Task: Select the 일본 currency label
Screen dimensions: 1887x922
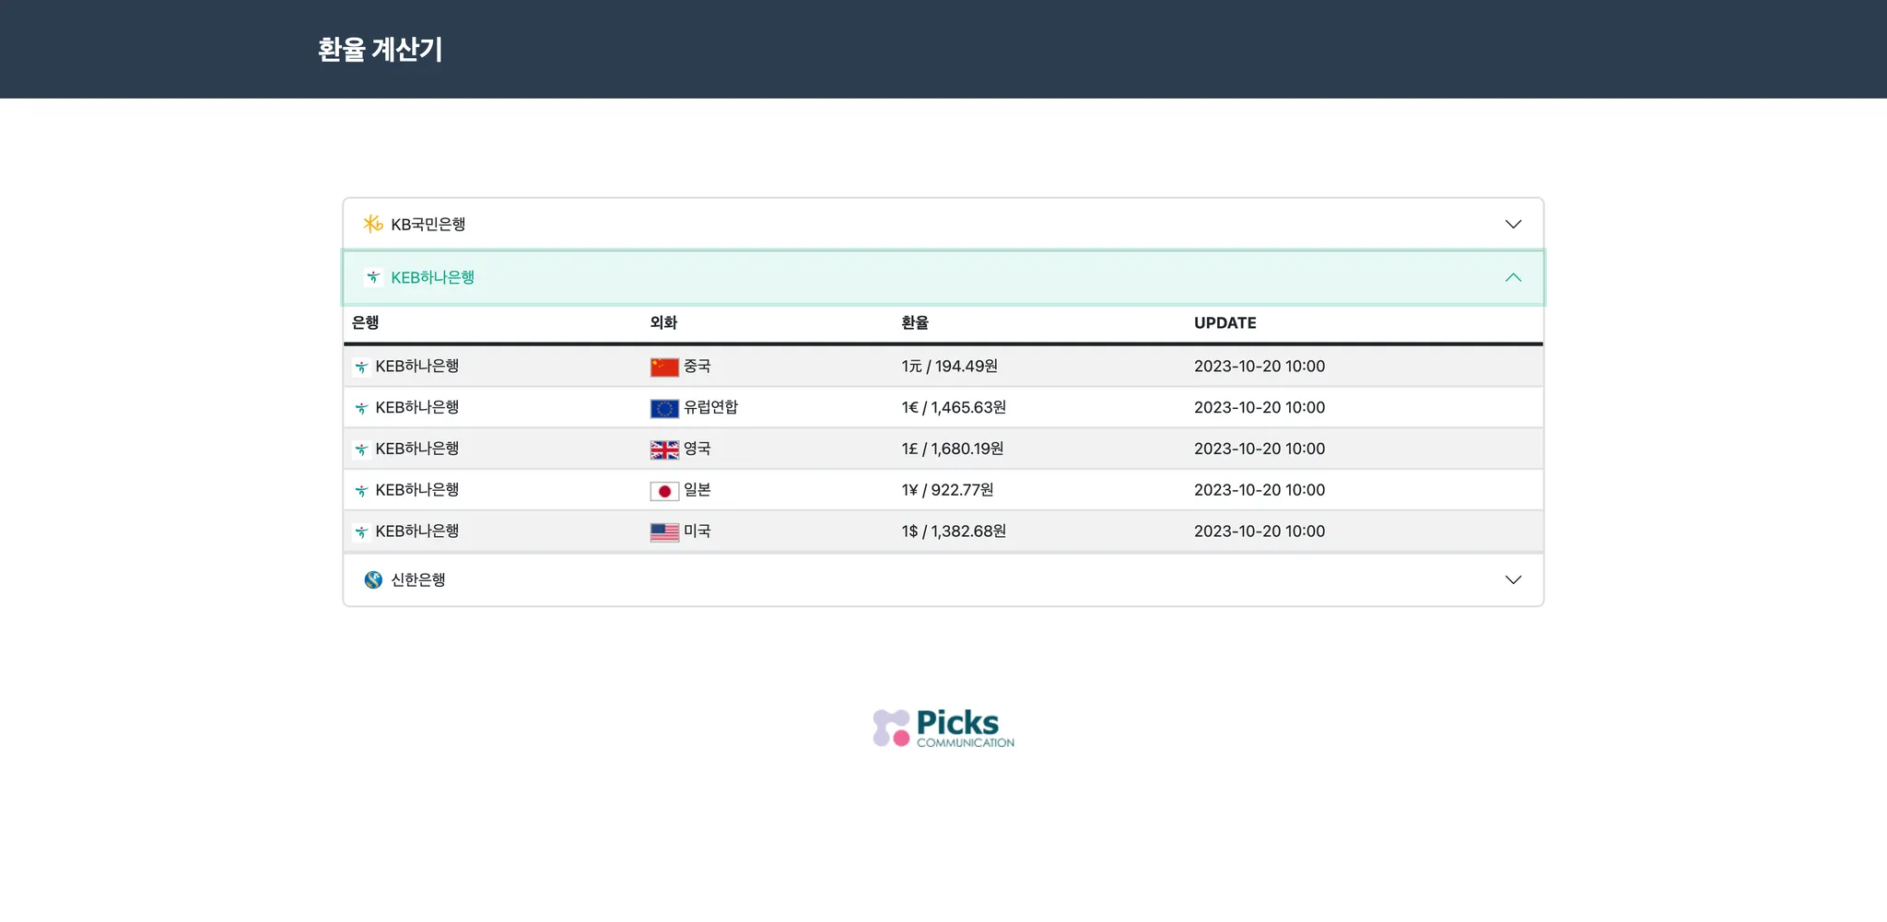Action: pos(697,490)
